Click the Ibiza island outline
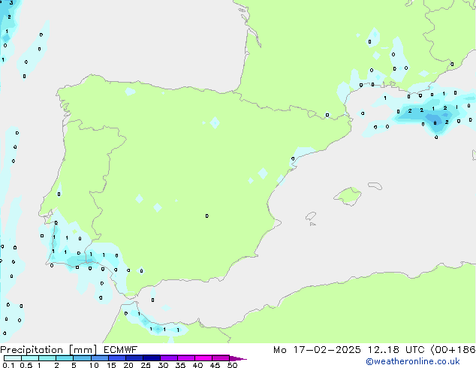The height and width of the screenshot is (368, 476). (311, 216)
